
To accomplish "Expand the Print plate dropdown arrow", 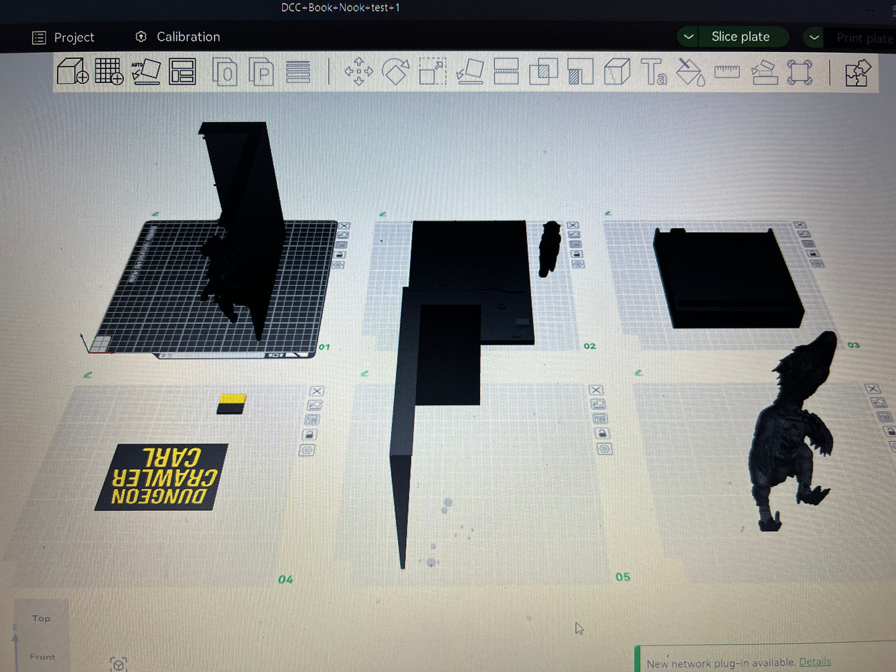I will [x=814, y=38].
